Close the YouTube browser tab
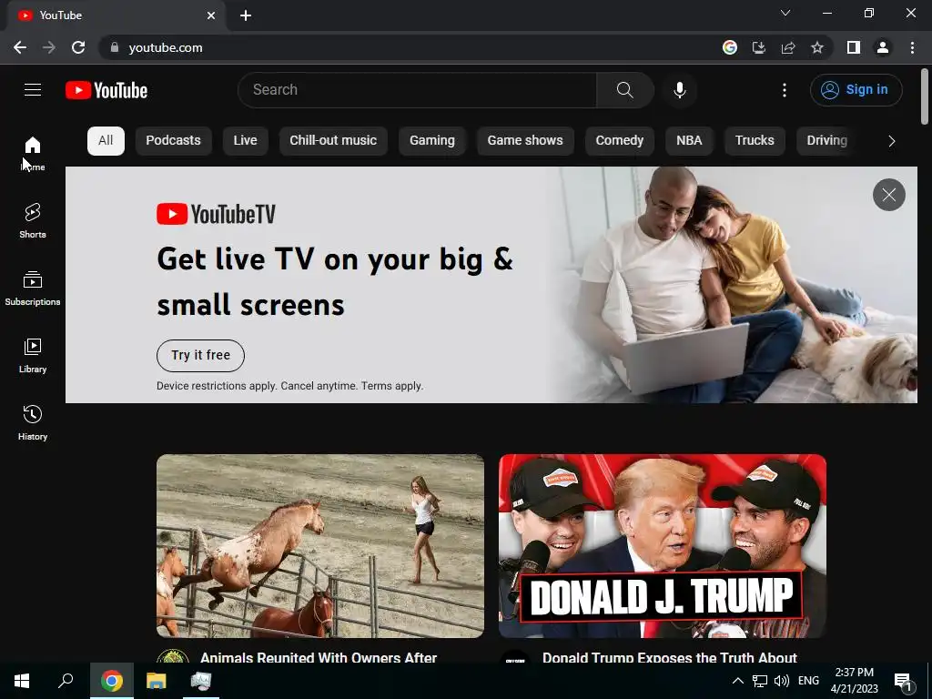Image resolution: width=932 pixels, height=699 pixels. pyautogui.click(x=211, y=15)
